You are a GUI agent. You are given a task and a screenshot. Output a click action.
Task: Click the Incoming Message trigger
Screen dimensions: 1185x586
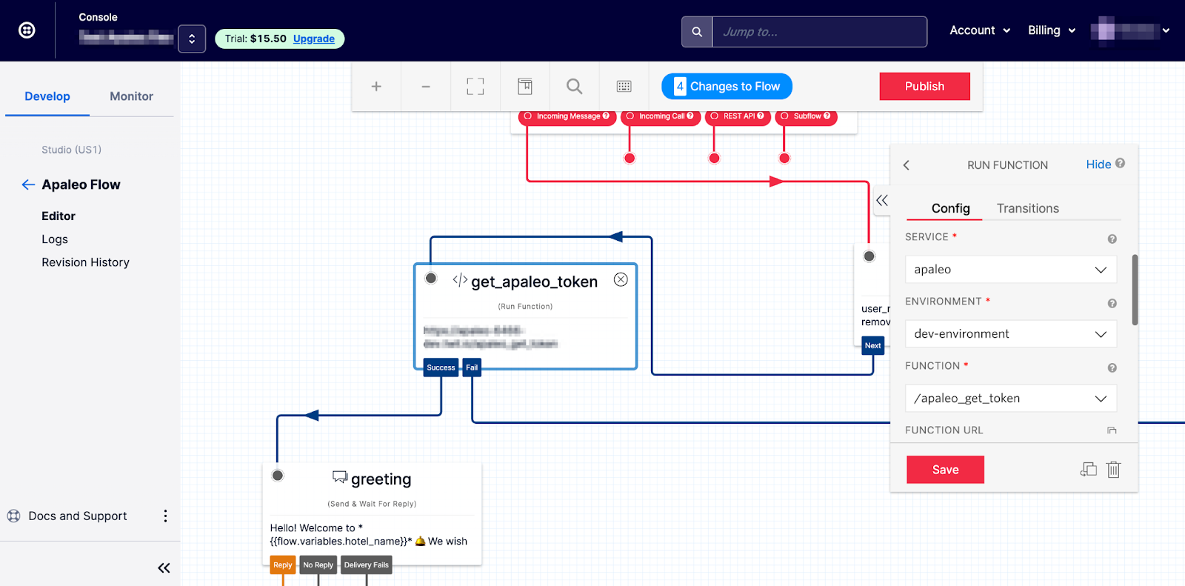click(x=567, y=116)
